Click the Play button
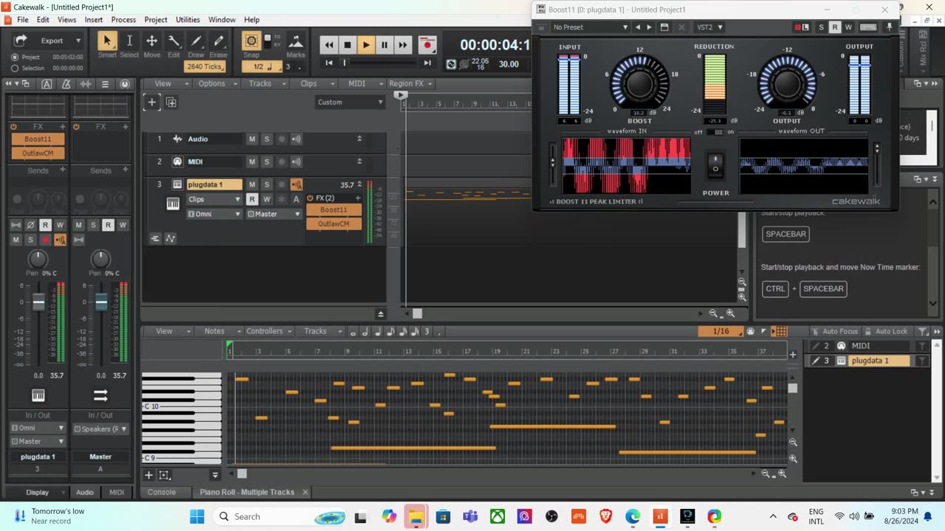Image resolution: width=945 pixels, height=531 pixels. tap(366, 45)
